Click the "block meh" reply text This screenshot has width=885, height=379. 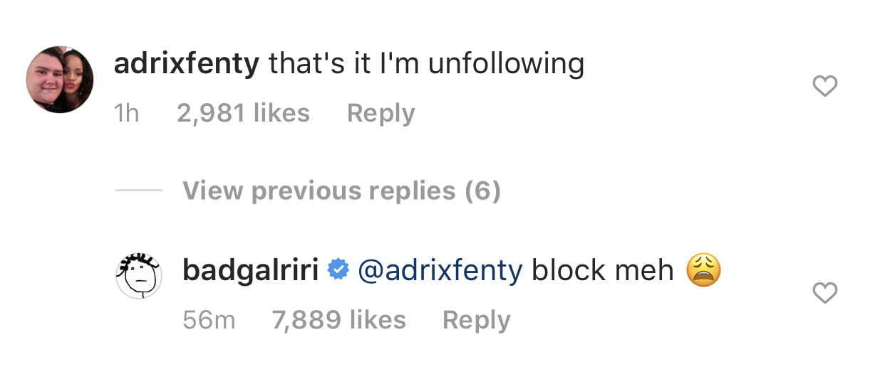[x=603, y=270]
